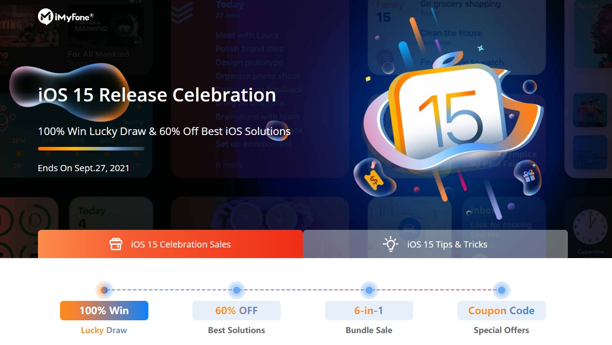The width and height of the screenshot is (612, 345).
Task: Select the Lucky Draw step dot
Action: coord(104,290)
